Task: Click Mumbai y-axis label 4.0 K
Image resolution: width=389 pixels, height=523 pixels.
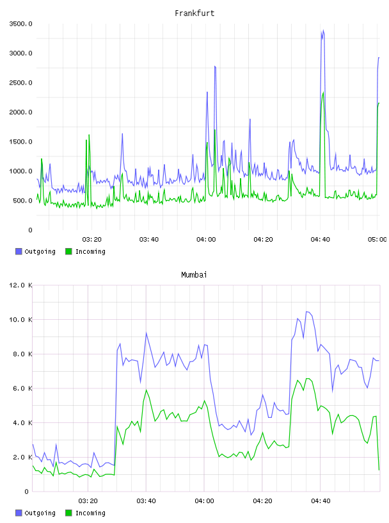Action: click(22, 422)
